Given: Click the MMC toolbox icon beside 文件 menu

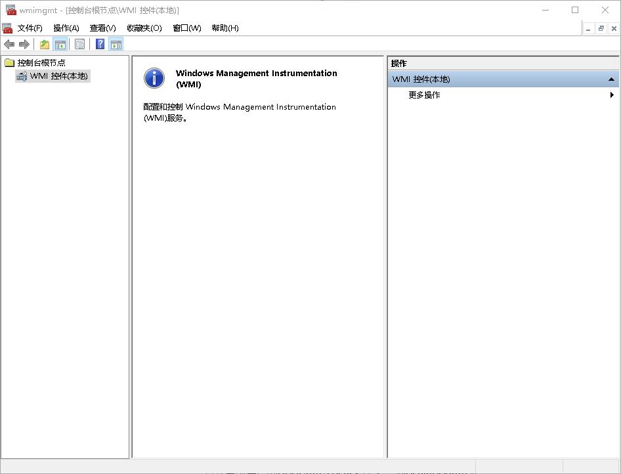Looking at the screenshot, I should (7, 28).
